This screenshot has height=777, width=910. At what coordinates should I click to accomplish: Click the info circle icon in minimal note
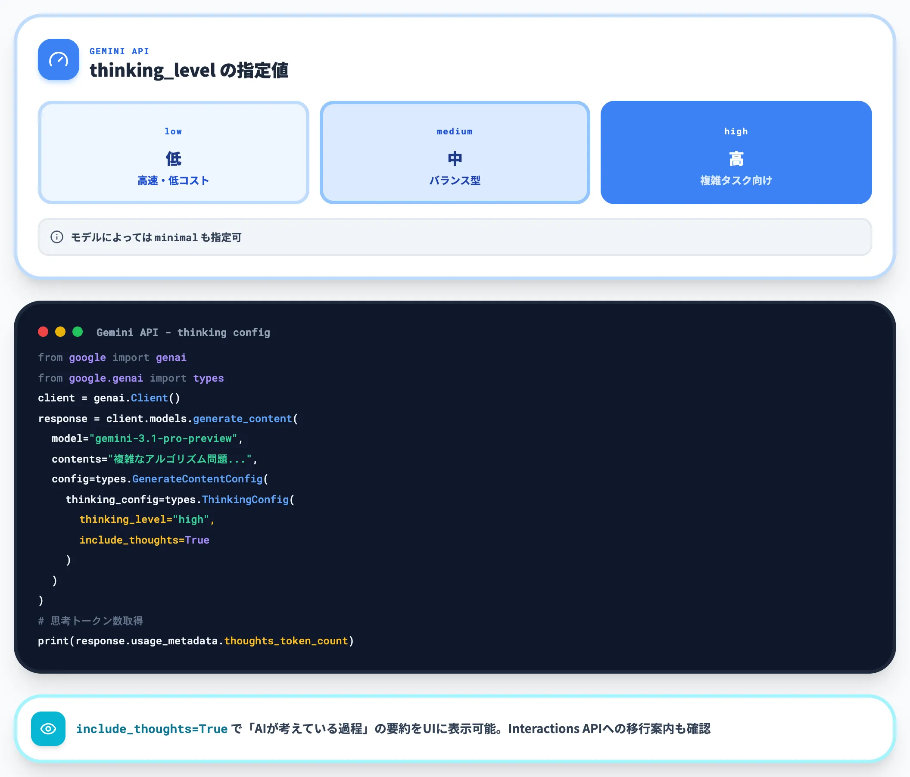point(56,237)
